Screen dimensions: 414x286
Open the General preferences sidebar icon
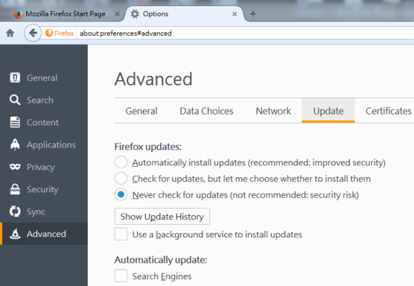(x=15, y=78)
